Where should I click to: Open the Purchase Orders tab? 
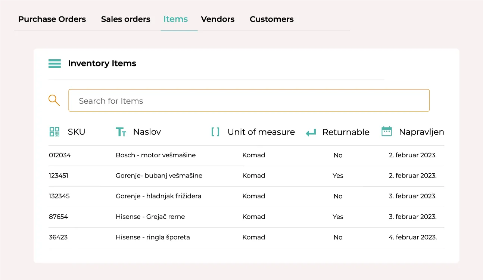52,19
